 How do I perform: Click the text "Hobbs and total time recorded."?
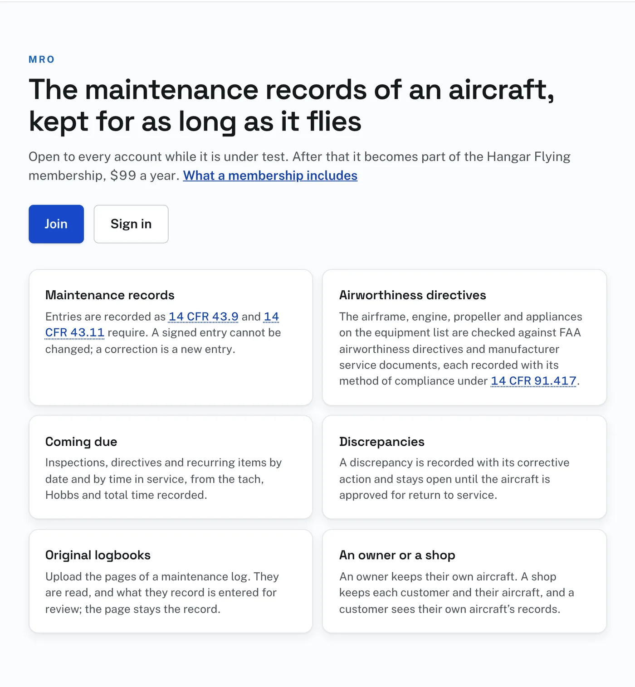pos(126,495)
